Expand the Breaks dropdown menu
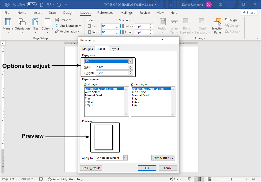This screenshot has height=182, width=261. pos(63,20)
